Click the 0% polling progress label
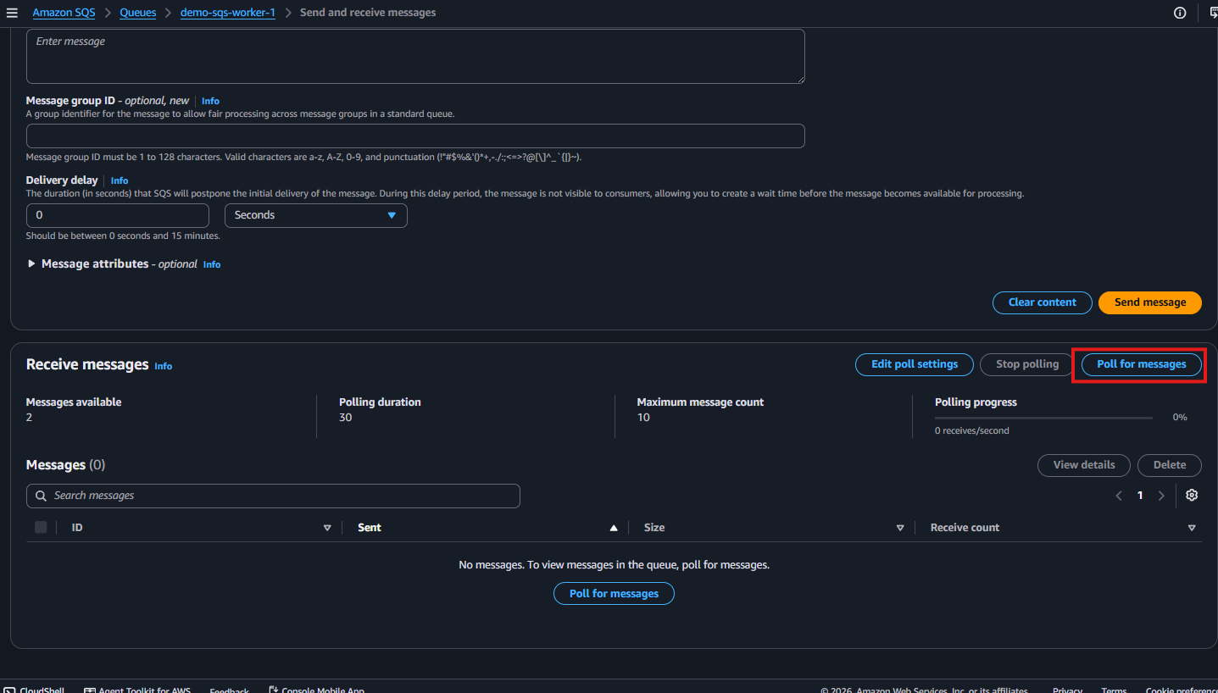The image size is (1218, 693). click(x=1180, y=418)
